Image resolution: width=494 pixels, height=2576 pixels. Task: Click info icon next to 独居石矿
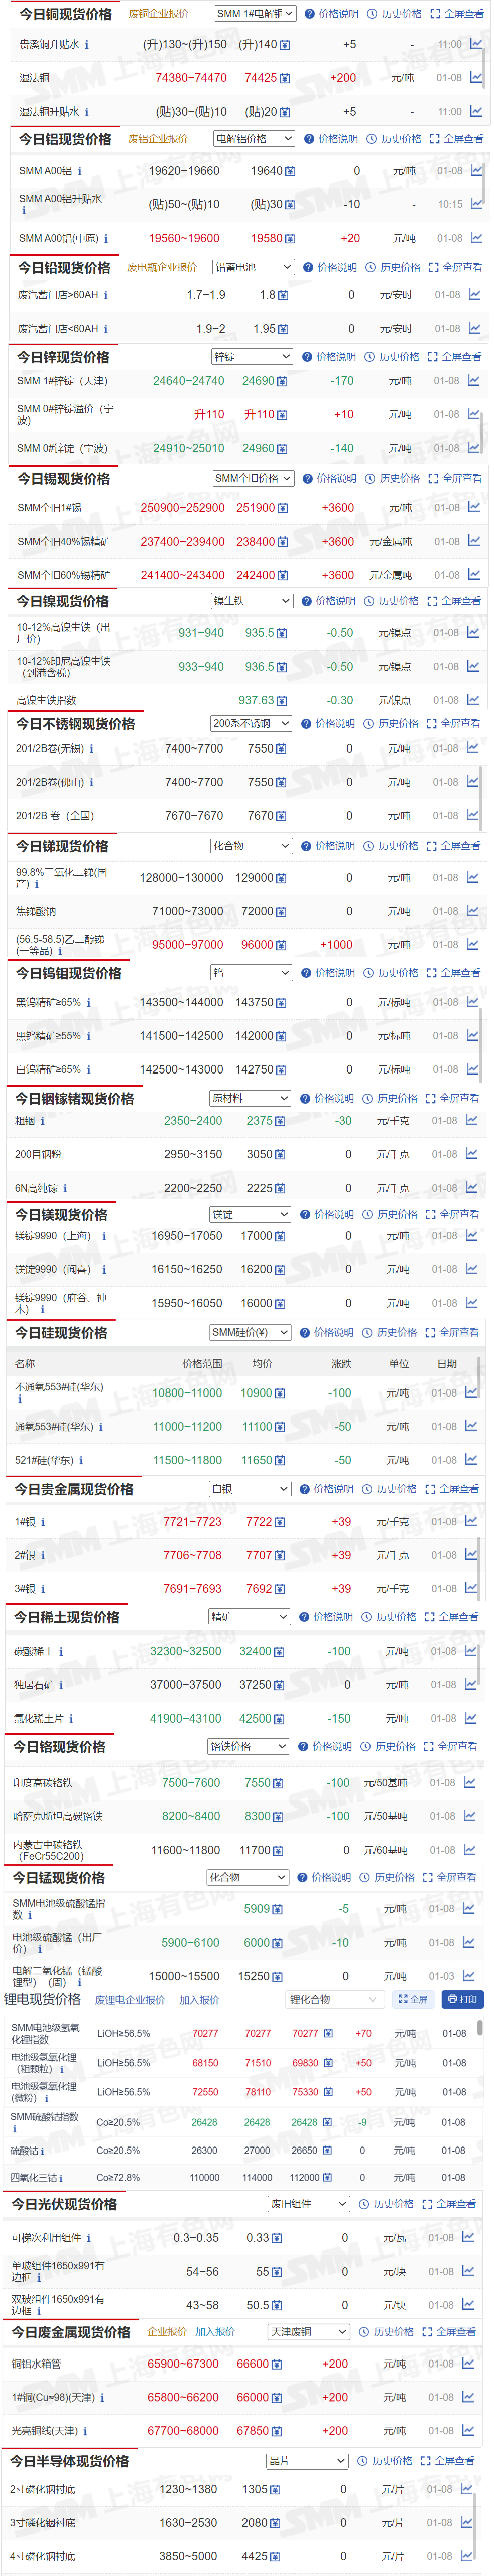point(61,1685)
